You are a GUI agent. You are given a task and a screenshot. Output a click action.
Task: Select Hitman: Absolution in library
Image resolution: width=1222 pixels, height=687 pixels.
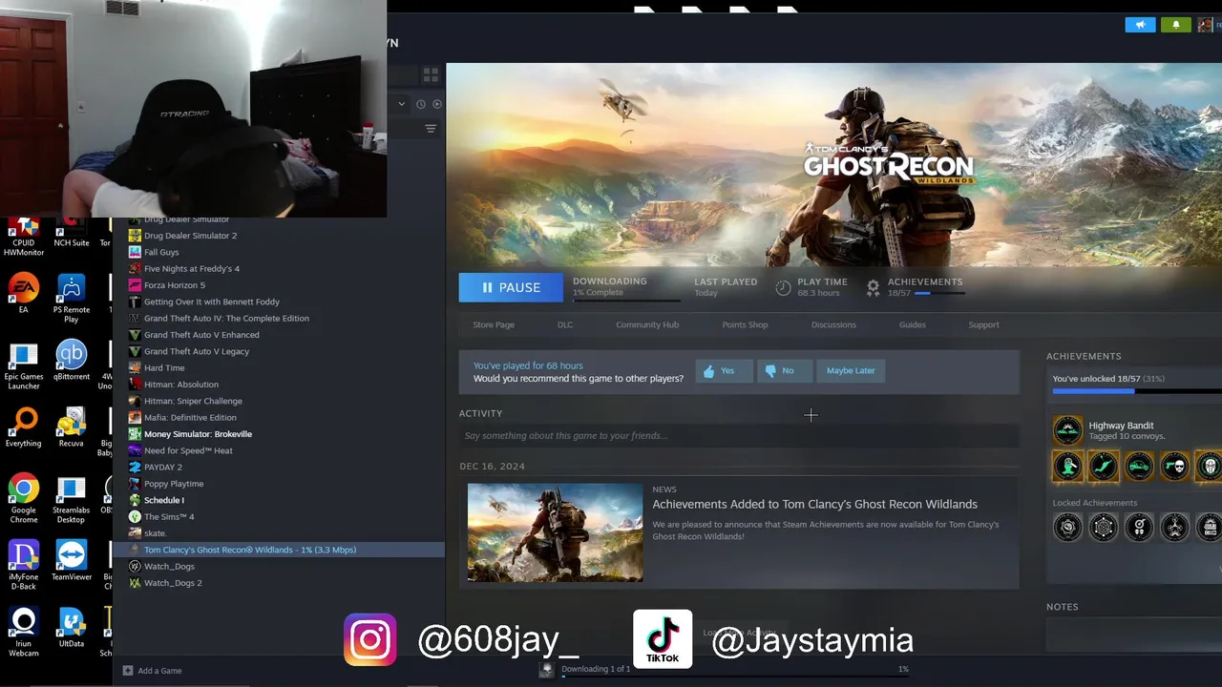[181, 385]
